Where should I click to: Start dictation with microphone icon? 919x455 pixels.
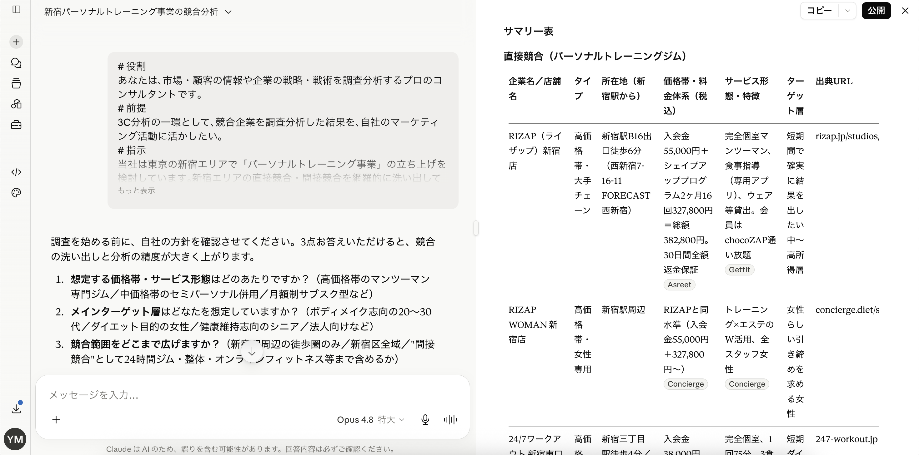point(425,420)
